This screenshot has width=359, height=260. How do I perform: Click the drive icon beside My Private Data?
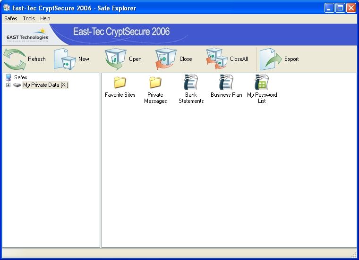[17, 85]
